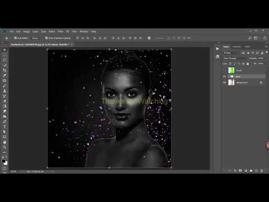Select the Path Selection tool
The height and width of the screenshot is (202, 269).
click(4, 132)
